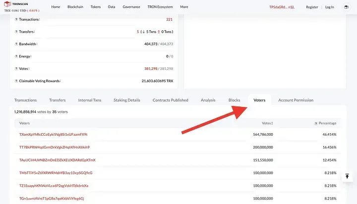The width and height of the screenshot is (357, 204).
Task: Click help icon next to Transactions
Action: [16, 19]
